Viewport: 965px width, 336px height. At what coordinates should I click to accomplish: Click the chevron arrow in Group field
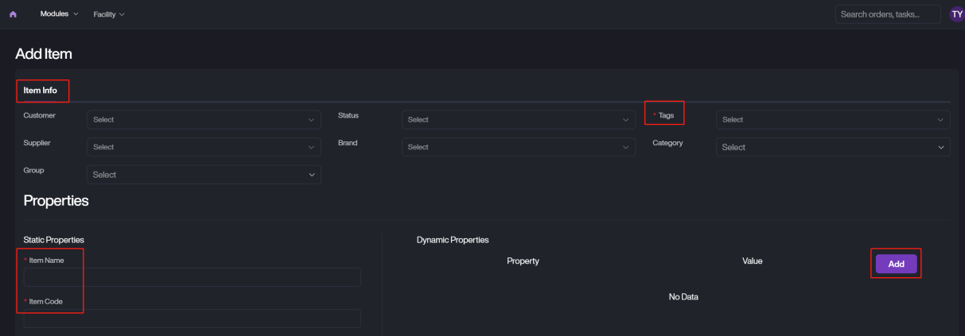click(312, 175)
